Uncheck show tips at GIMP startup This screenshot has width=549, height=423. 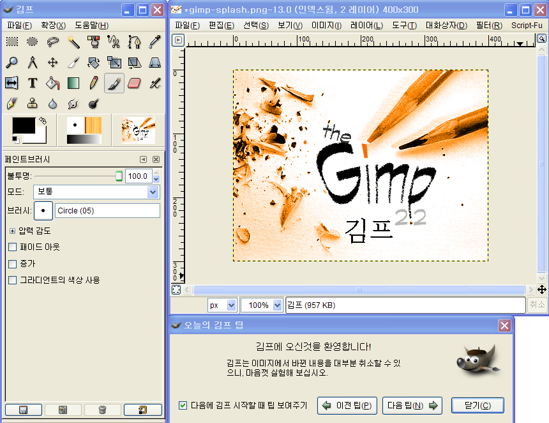click(183, 406)
